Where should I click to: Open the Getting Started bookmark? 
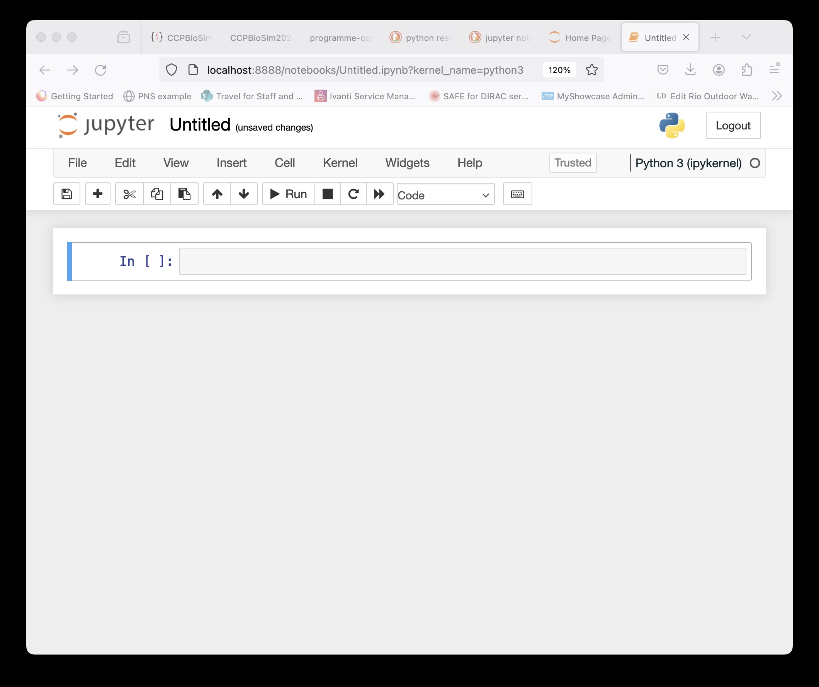point(75,96)
